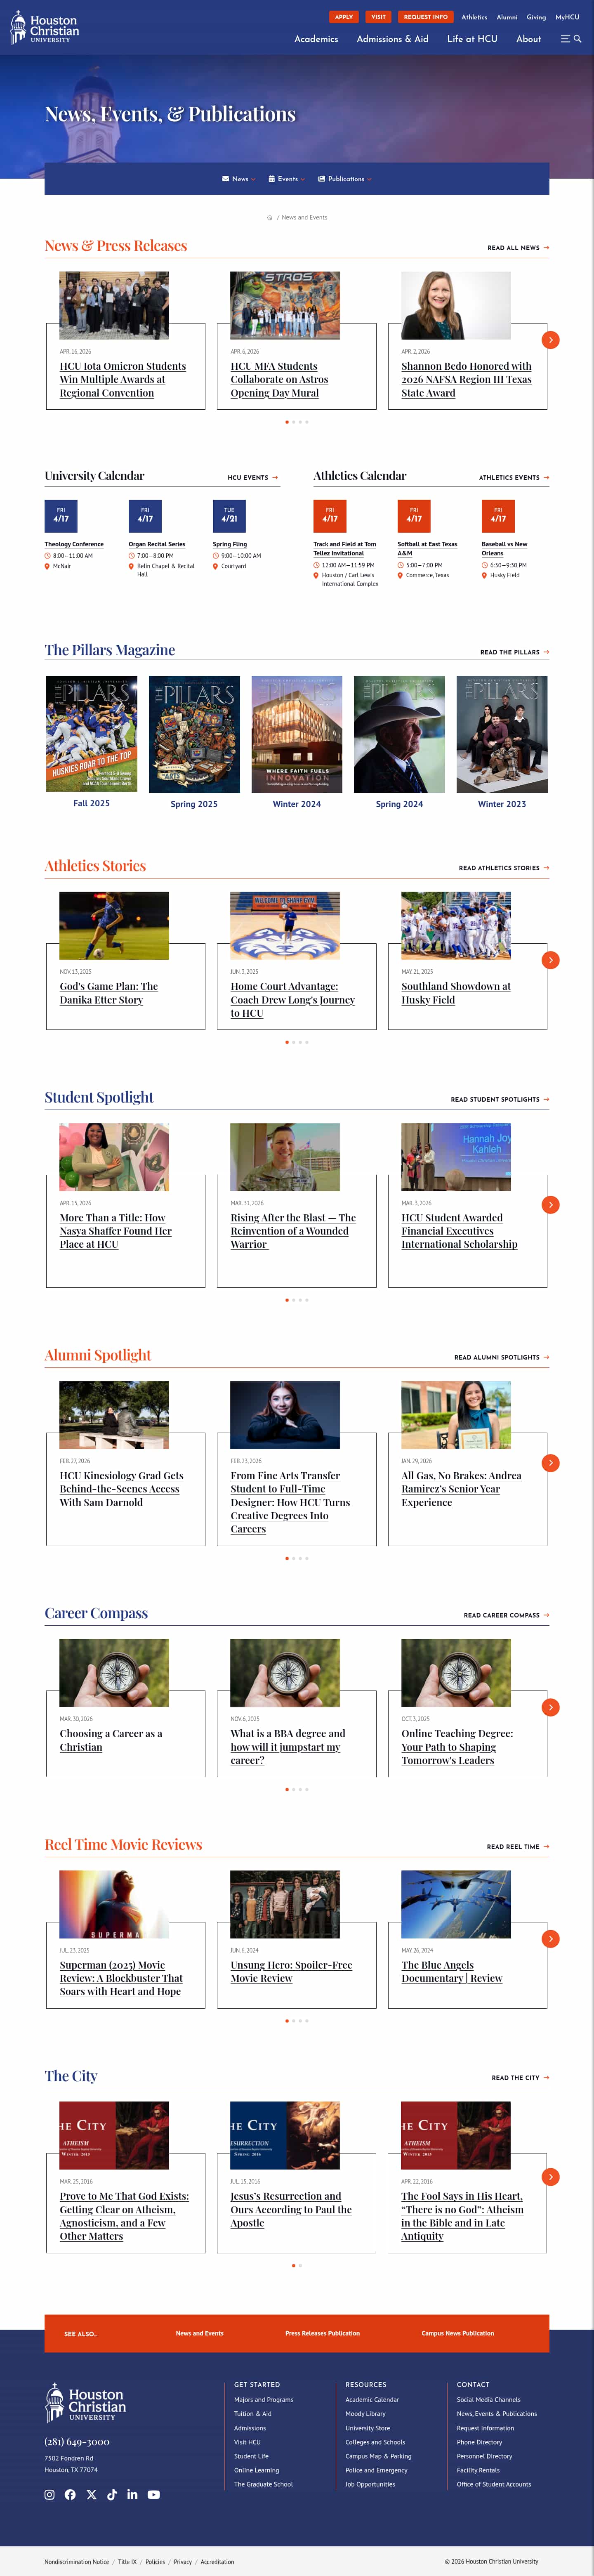Expand the Events dropdown in section nav

(287, 179)
